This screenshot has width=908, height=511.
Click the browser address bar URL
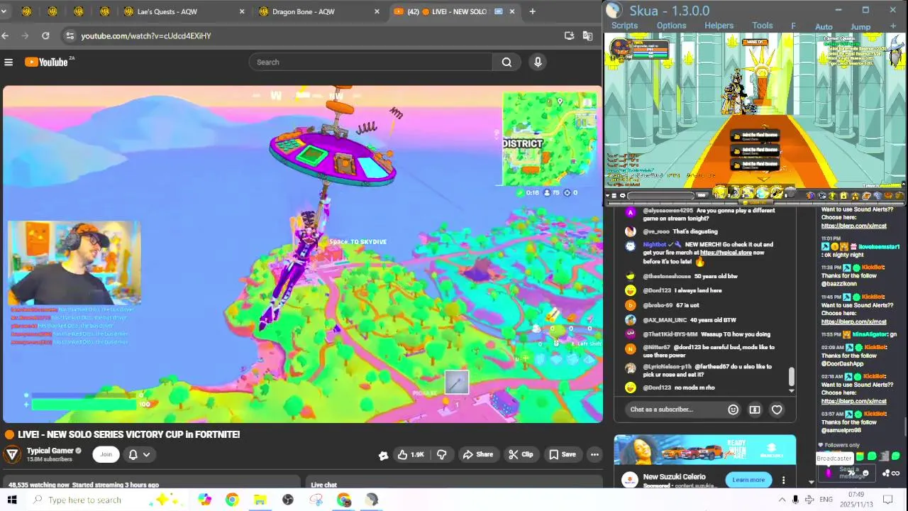(x=146, y=35)
